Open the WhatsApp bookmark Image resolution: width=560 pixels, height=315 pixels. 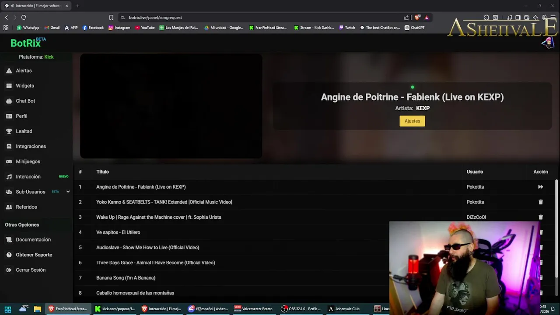[x=28, y=28]
